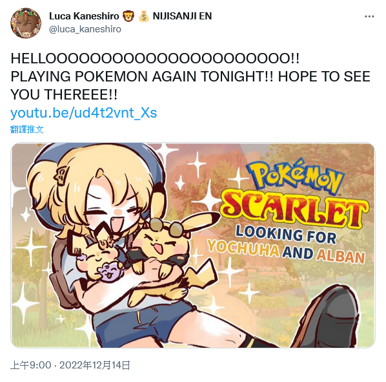Click the lion emoji beside the name
The width and height of the screenshot is (386, 382).
click(x=128, y=16)
